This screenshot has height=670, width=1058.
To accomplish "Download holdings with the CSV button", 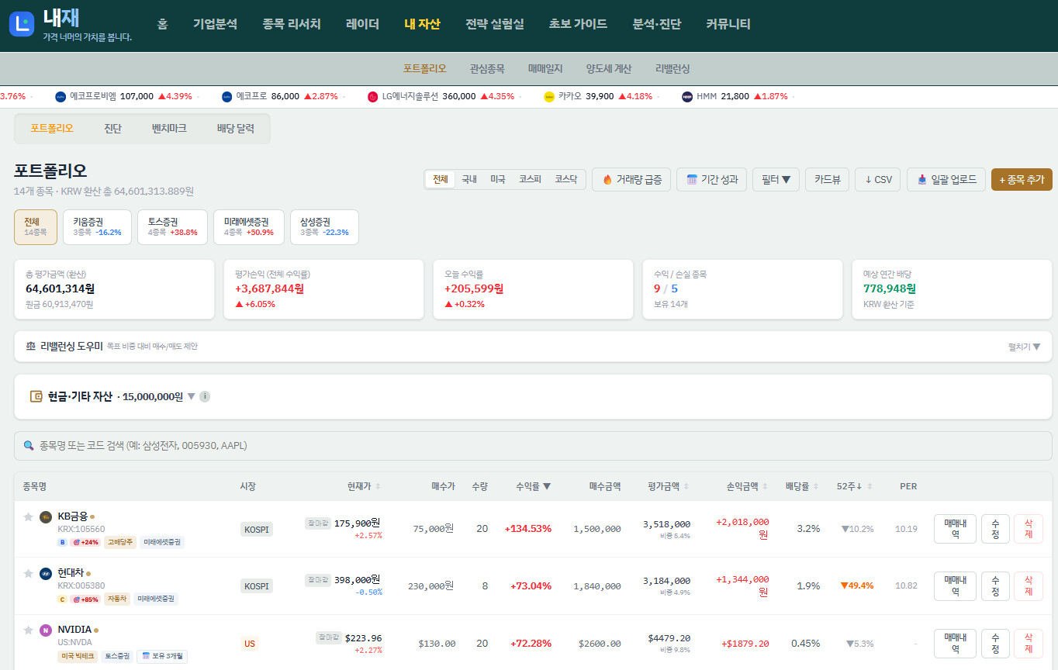I will (x=878, y=179).
